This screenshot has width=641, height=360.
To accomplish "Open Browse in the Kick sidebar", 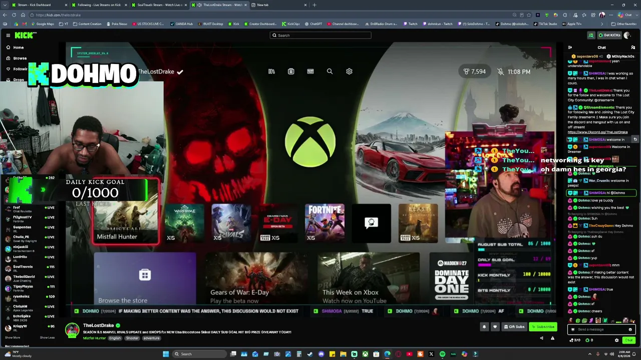I will tap(20, 58).
